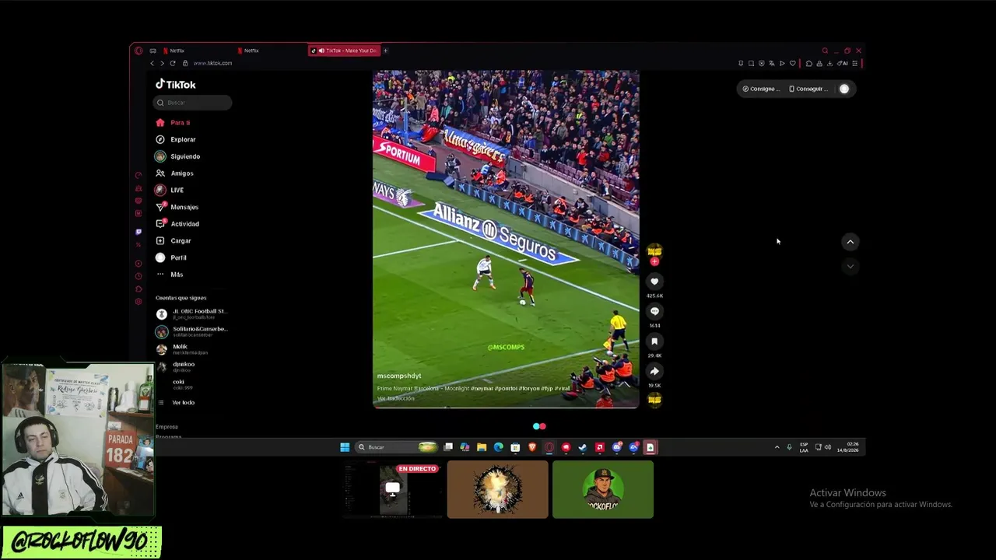The height and width of the screenshot is (560, 996).
Task: Open Steam from the taskbar
Action: click(583, 447)
